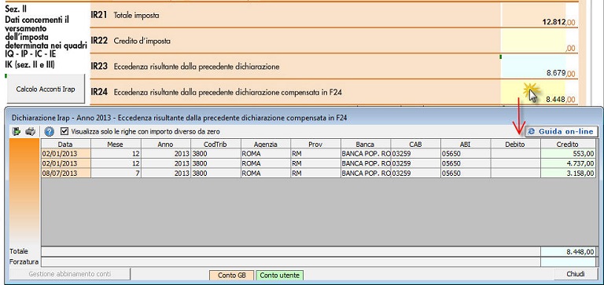Click the Chiudi button
Viewport: 604px width, 285px height.
pos(576,274)
